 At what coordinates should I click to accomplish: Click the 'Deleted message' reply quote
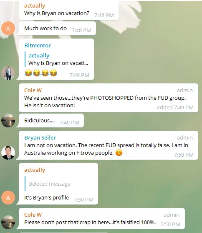tap(48, 184)
